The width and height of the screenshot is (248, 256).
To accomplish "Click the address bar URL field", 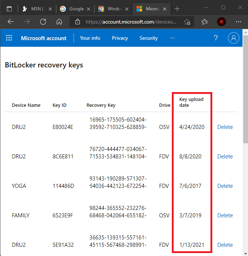I will (131, 22).
